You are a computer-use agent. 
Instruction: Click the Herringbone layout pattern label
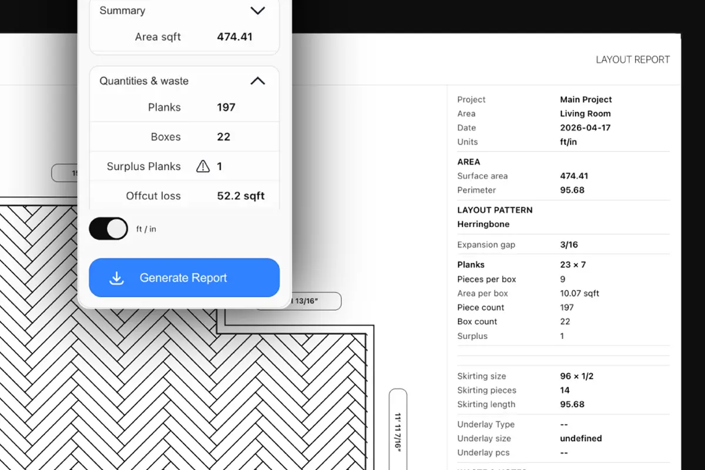click(x=483, y=224)
